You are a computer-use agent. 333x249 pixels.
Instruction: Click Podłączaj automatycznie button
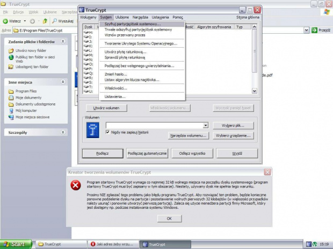147,153
